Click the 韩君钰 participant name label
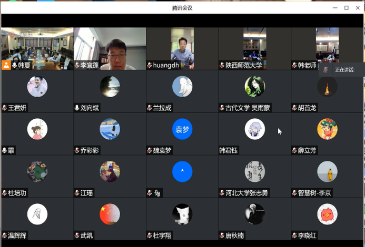 pos(229,150)
